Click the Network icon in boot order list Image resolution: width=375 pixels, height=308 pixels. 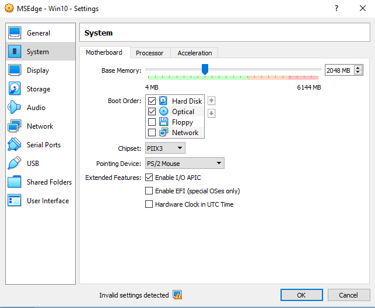(163, 132)
